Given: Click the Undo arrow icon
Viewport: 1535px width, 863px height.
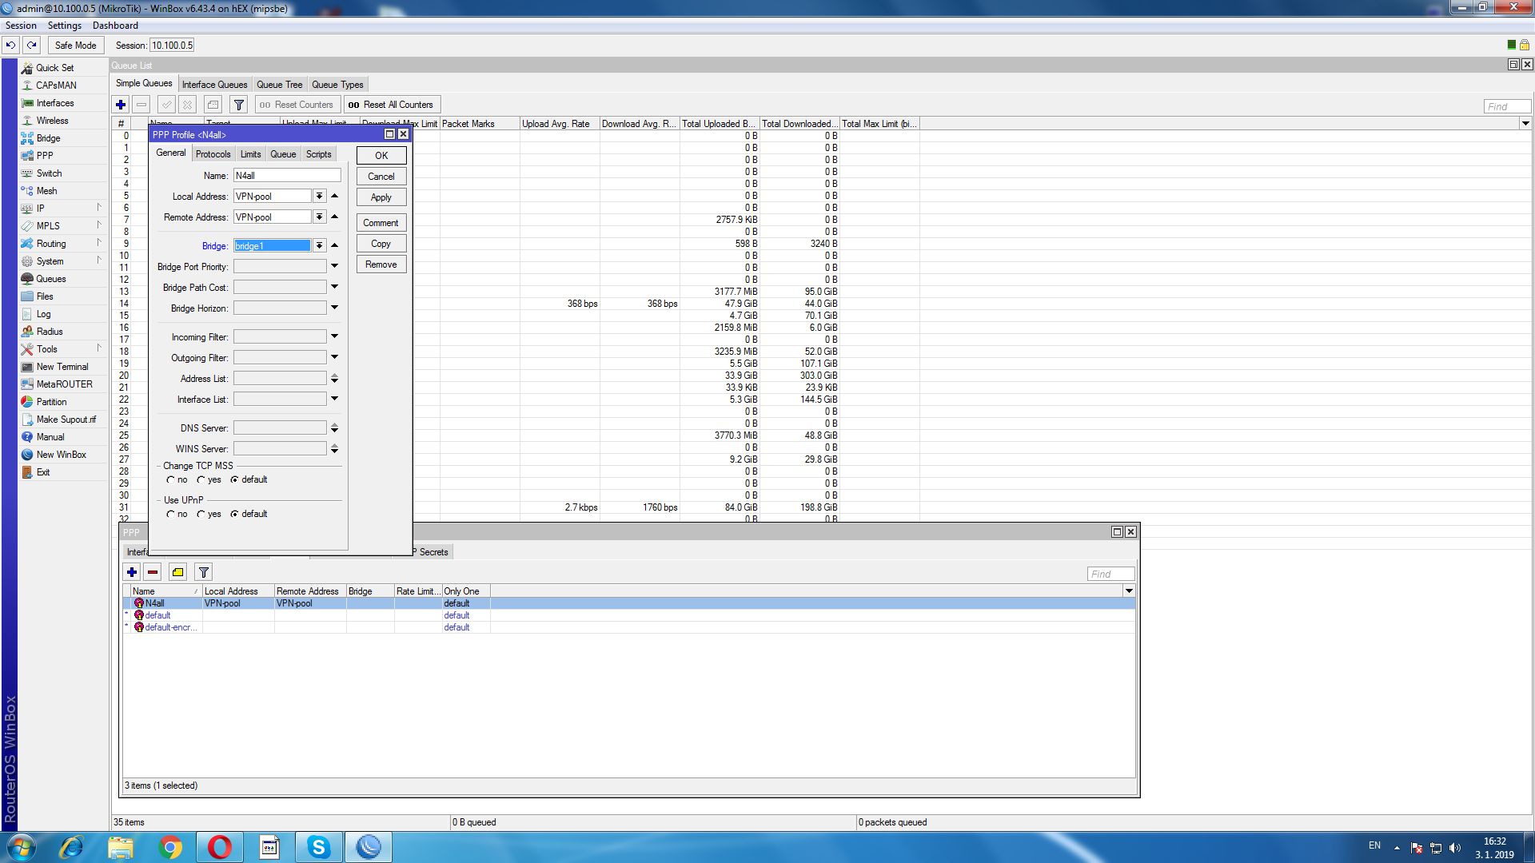Looking at the screenshot, I should click(x=11, y=46).
